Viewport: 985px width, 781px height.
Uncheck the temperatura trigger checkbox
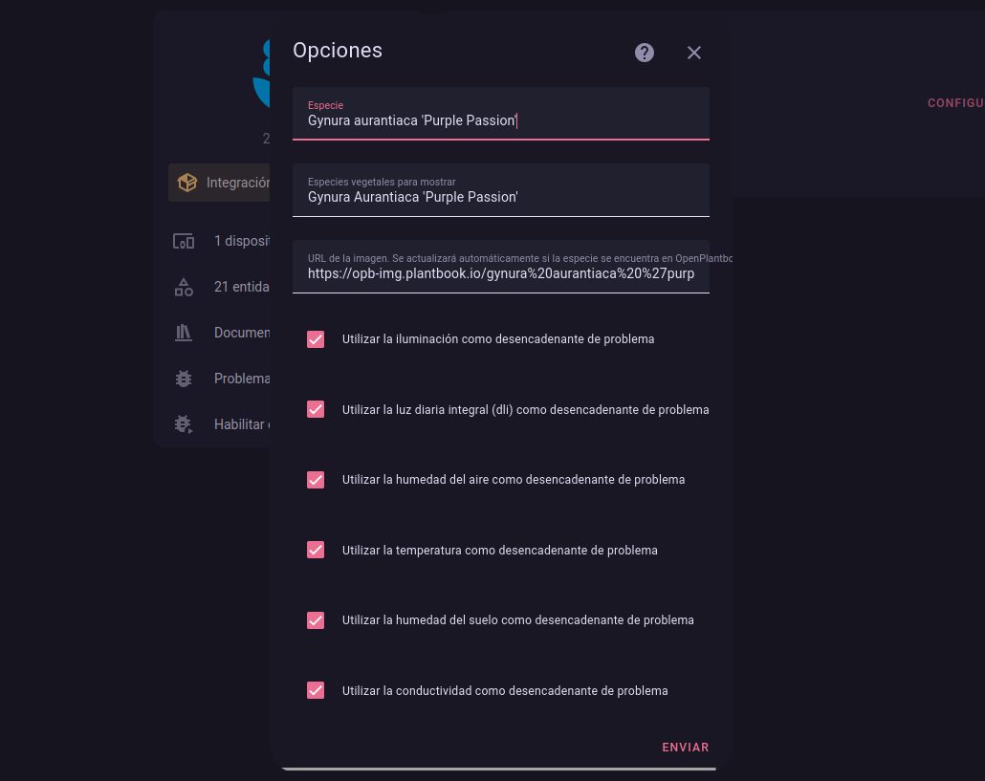(x=316, y=550)
